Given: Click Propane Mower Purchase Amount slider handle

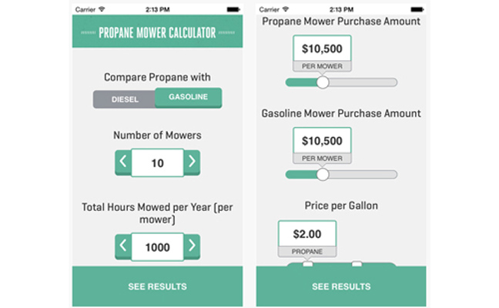Looking at the screenshot, I should [323, 82].
